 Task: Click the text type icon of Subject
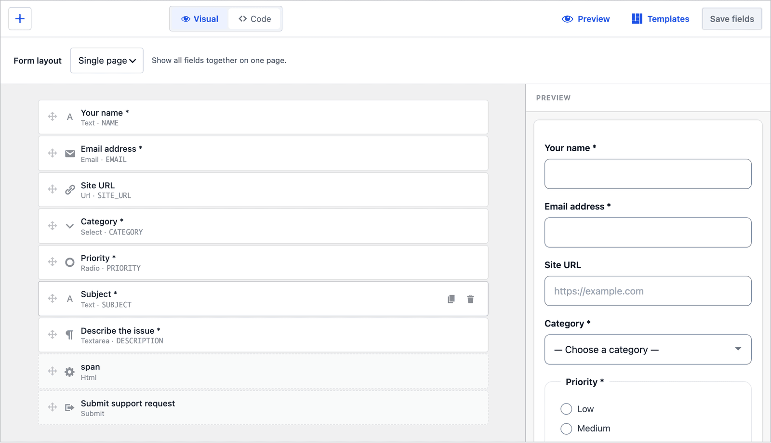(x=70, y=299)
